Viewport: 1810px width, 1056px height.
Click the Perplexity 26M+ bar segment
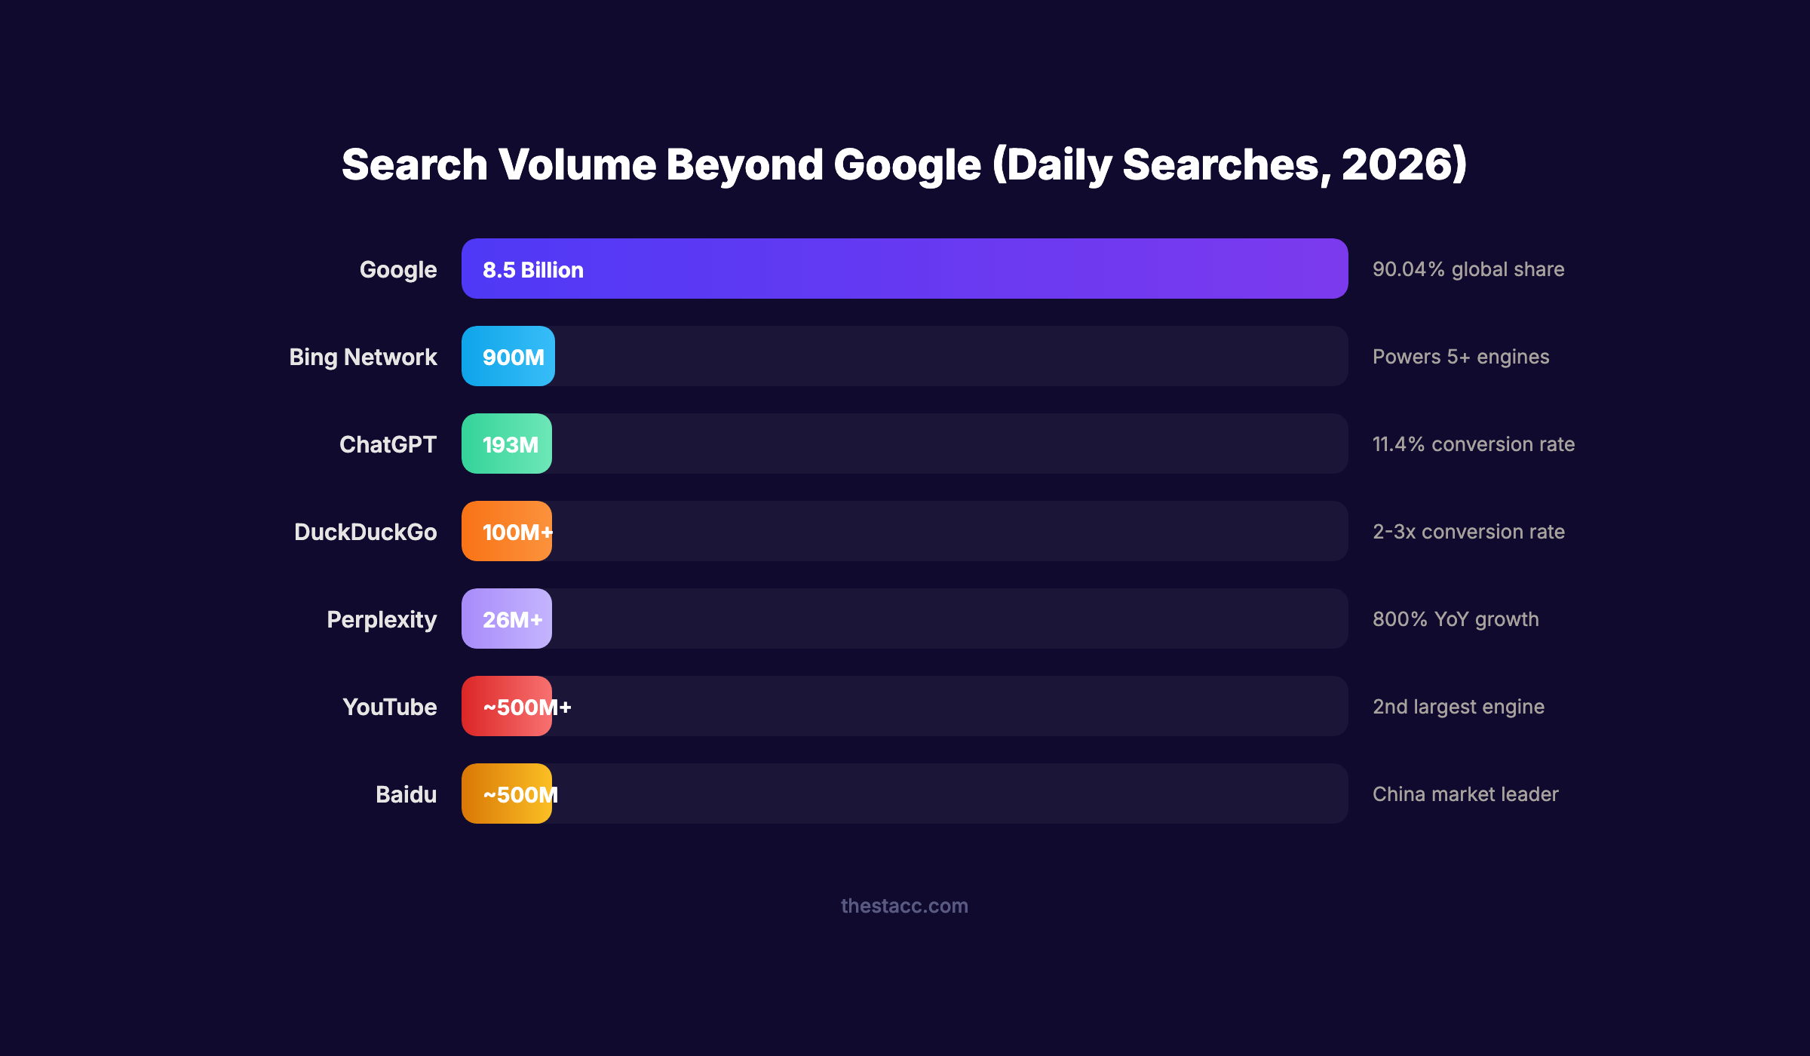[x=506, y=619]
